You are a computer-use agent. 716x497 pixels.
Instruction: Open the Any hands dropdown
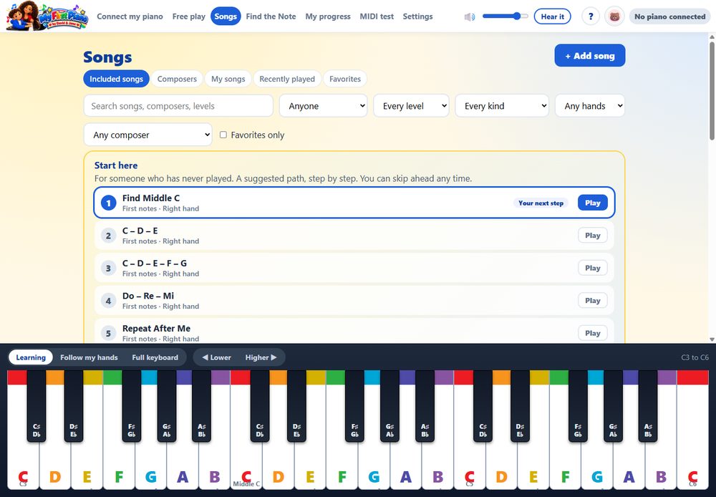tap(589, 106)
